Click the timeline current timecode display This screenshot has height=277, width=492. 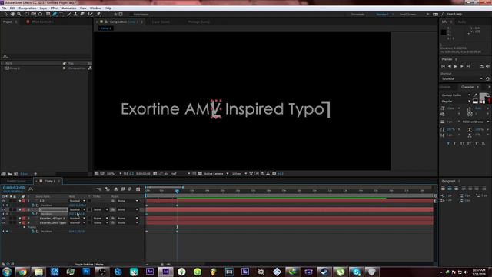click(14, 188)
